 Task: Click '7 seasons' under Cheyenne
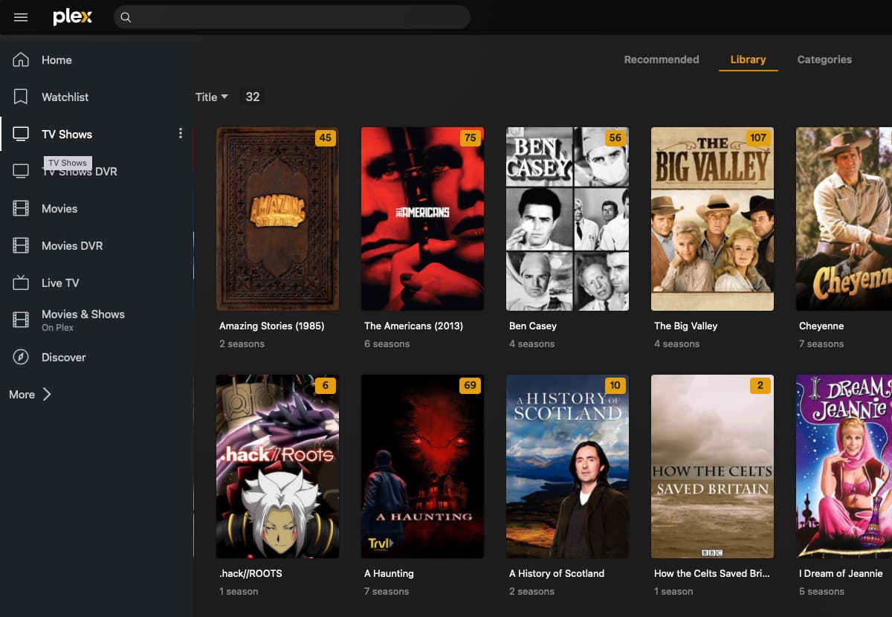pyautogui.click(x=821, y=344)
